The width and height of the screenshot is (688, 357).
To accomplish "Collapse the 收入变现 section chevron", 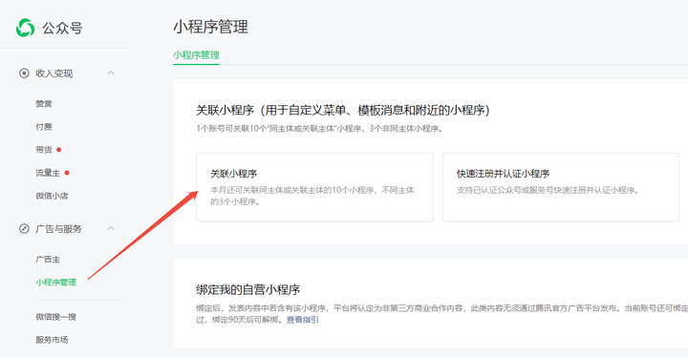I will (111, 73).
